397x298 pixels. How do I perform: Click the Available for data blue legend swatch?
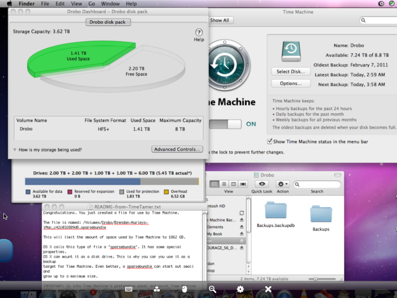pyautogui.click(x=28, y=192)
